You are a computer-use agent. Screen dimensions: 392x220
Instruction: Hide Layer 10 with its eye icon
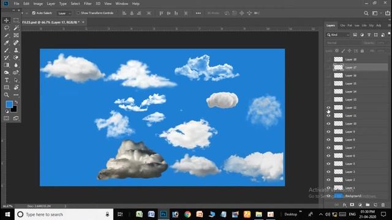tap(328, 123)
